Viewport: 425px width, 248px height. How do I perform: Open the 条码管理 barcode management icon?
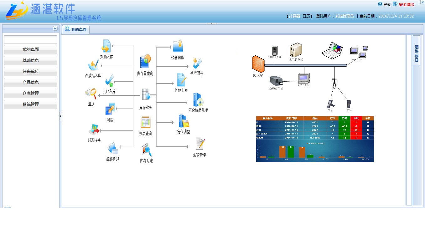[x=200, y=144]
